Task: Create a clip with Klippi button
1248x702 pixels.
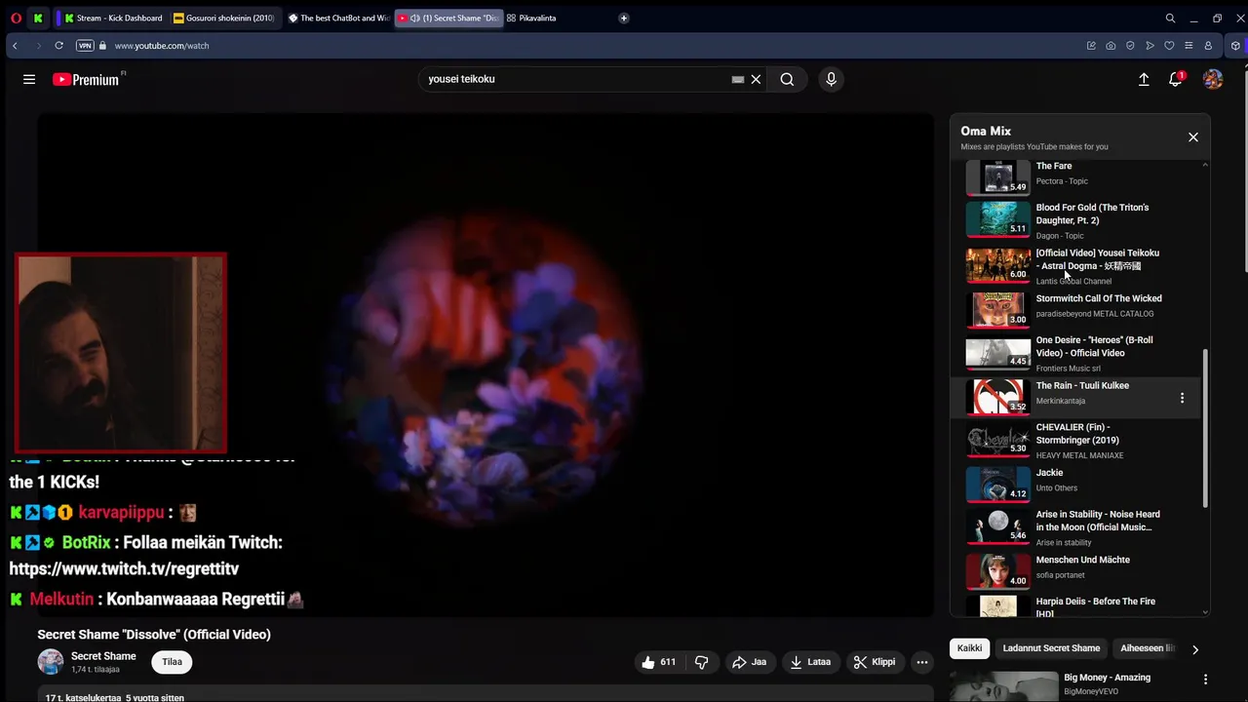Action: pyautogui.click(x=875, y=662)
